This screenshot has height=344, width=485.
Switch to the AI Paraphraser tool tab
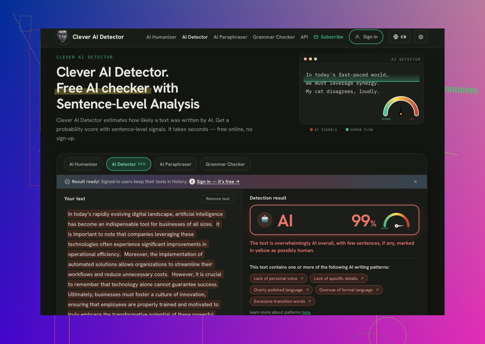tap(176, 164)
